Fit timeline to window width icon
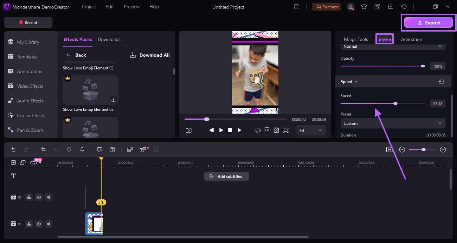457x243 pixels. click(389, 149)
